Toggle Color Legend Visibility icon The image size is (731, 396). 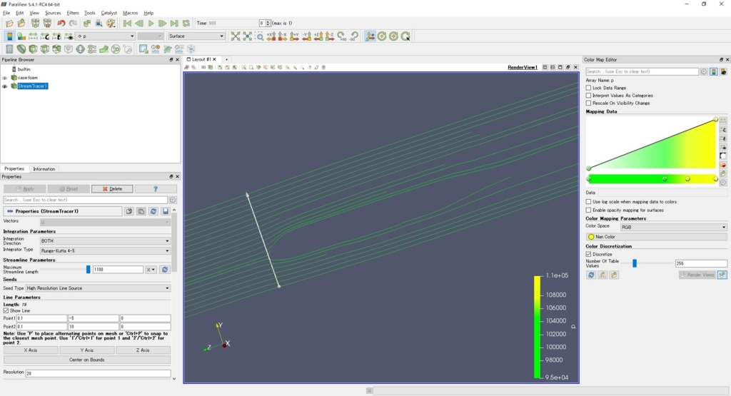pyautogui.click(x=9, y=36)
